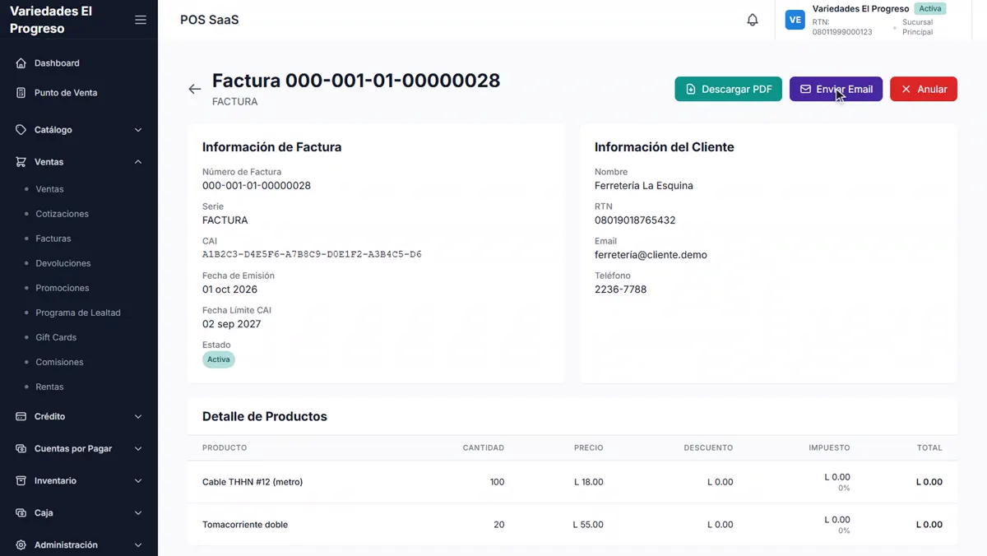Click the Punto de Venta calculator icon
The image size is (987, 556).
pyautogui.click(x=21, y=93)
